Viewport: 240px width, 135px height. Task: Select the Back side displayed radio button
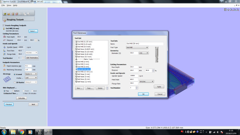pyautogui.click(x=32, y=91)
